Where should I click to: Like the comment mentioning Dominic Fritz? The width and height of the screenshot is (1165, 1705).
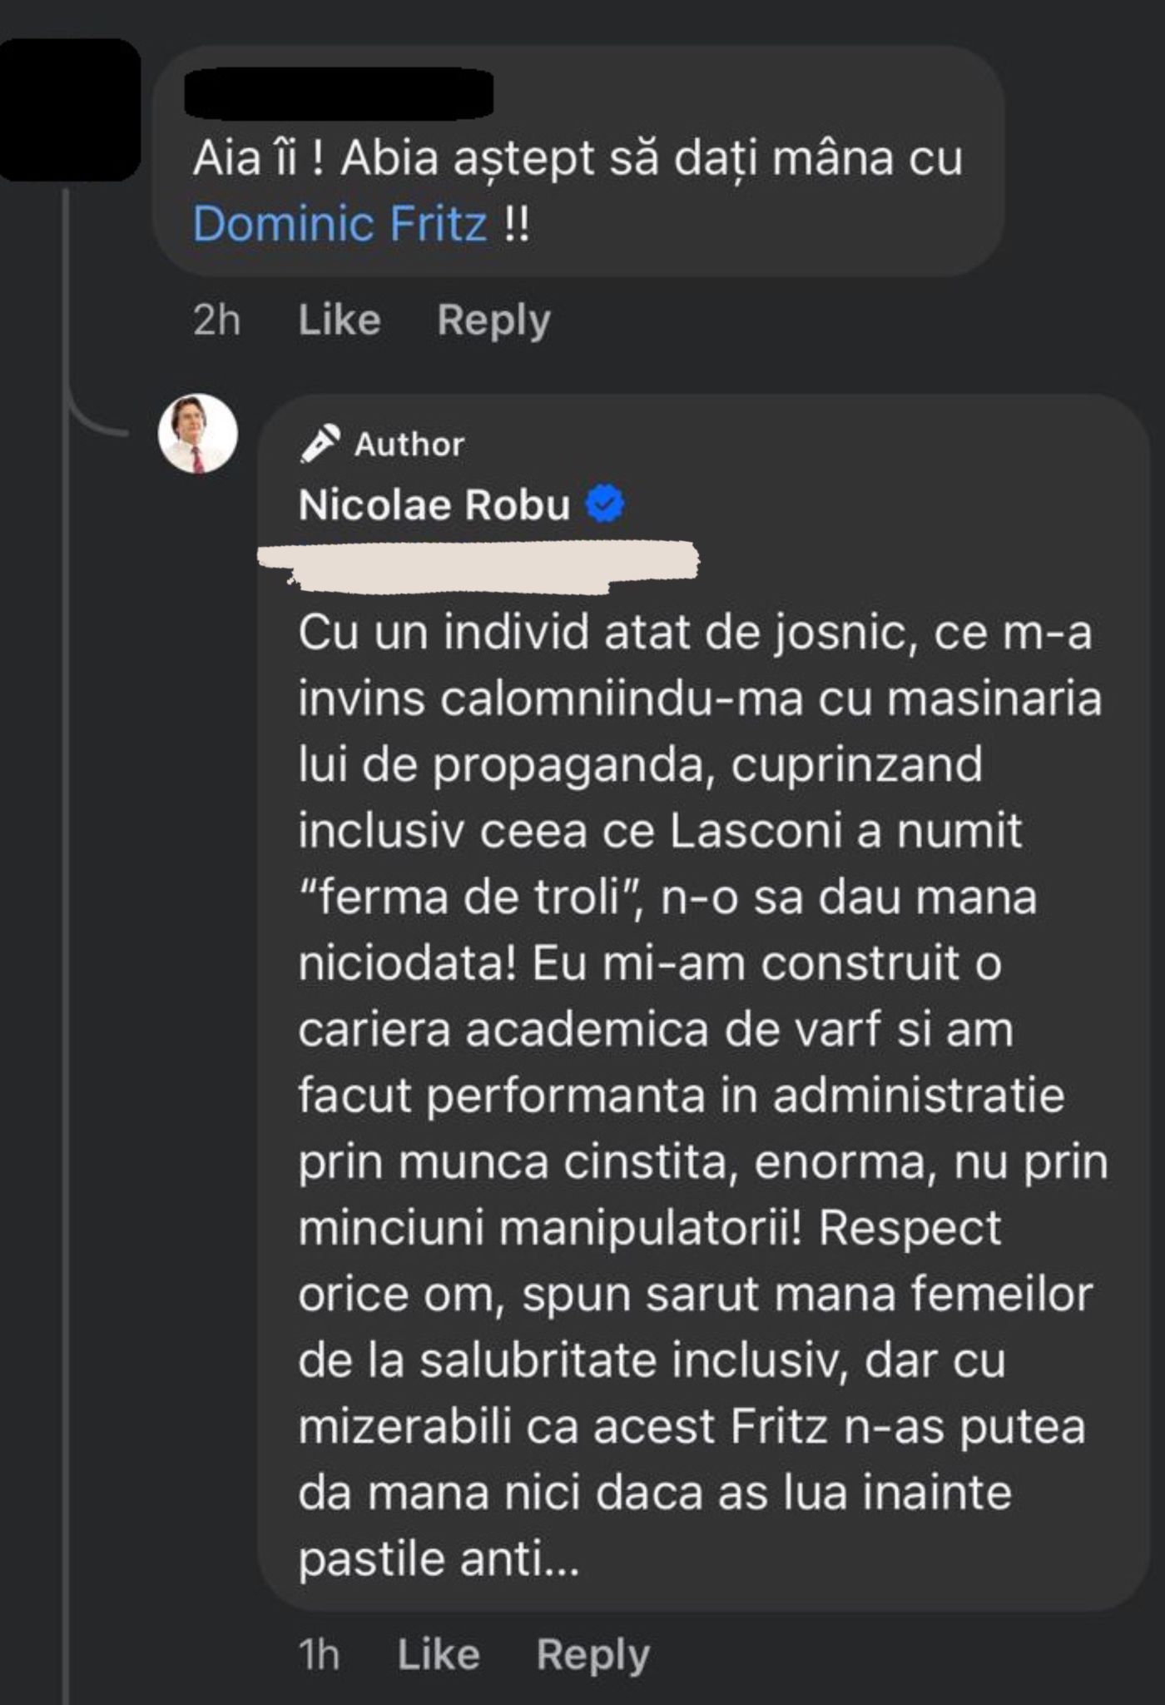click(x=340, y=320)
